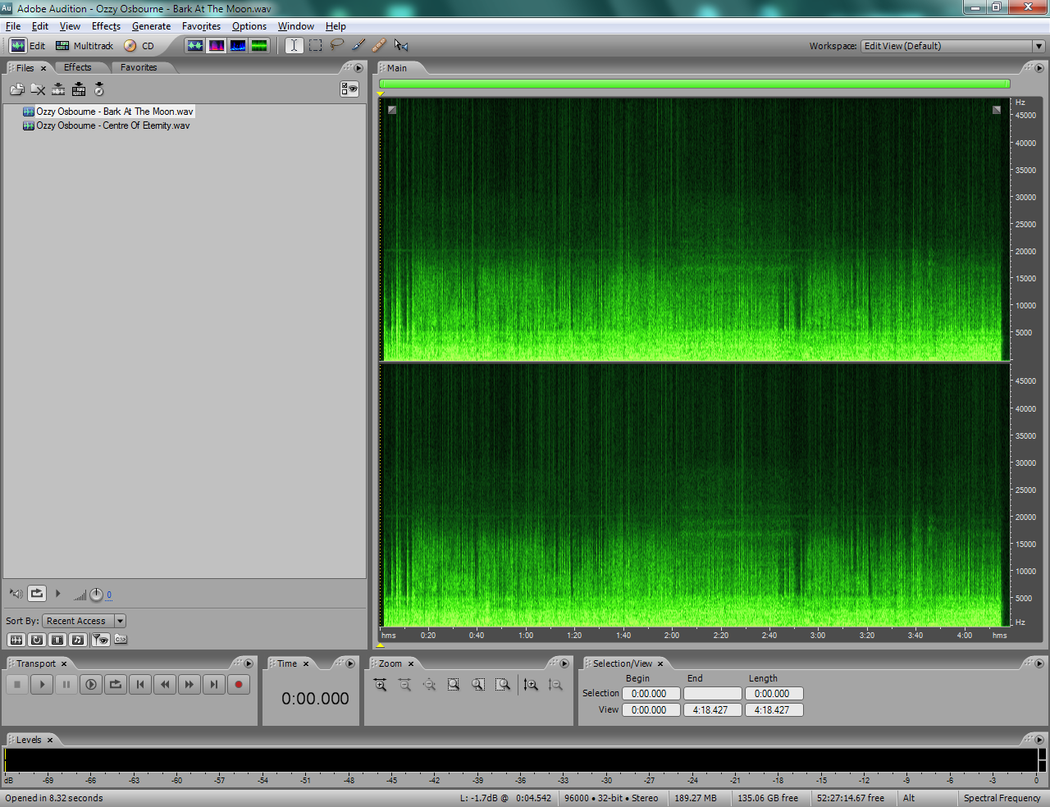Switch to the Favorites panel tab

[x=139, y=67]
